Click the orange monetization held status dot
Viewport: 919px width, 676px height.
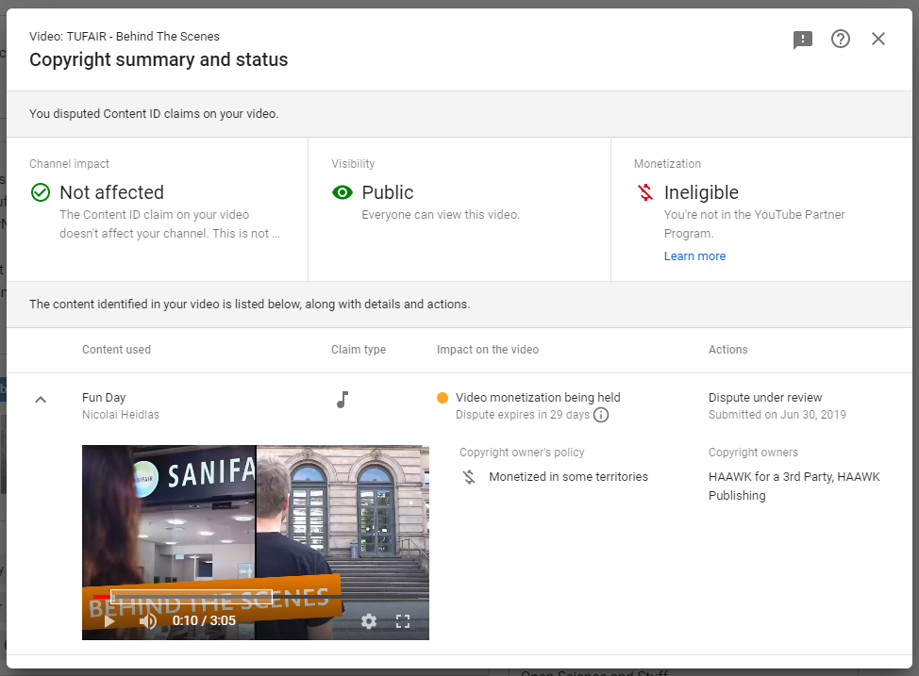(443, 398)
